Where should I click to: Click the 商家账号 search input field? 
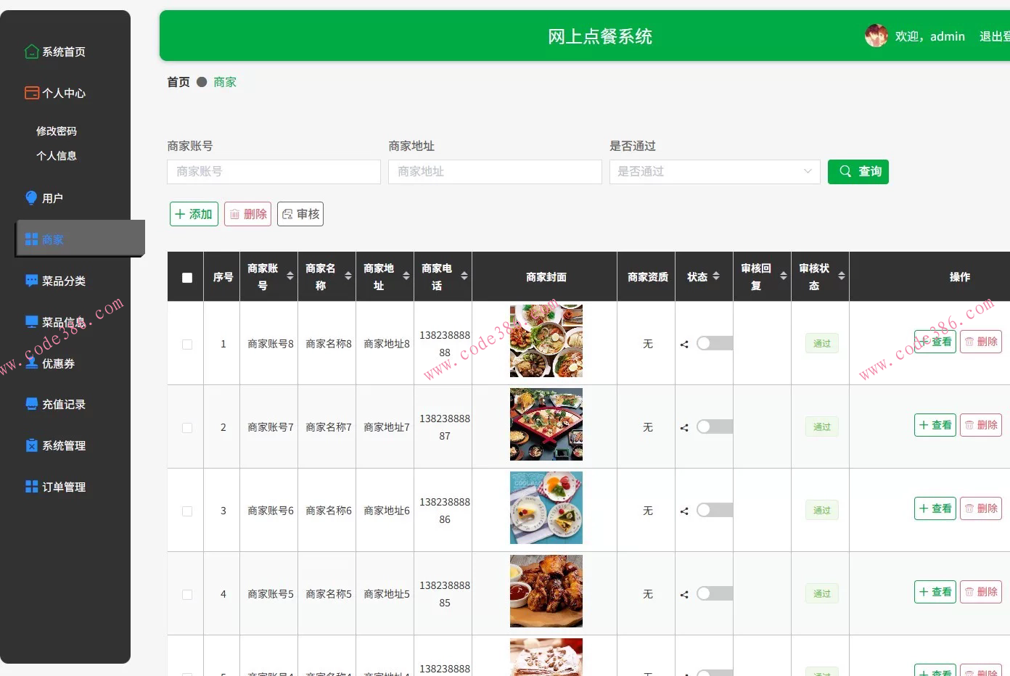pos(274,172)
